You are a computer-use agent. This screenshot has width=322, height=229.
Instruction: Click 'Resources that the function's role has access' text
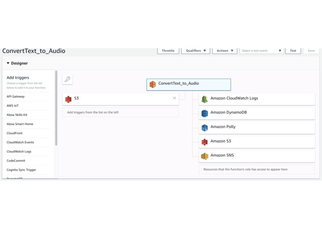click(x=246, y=170)
